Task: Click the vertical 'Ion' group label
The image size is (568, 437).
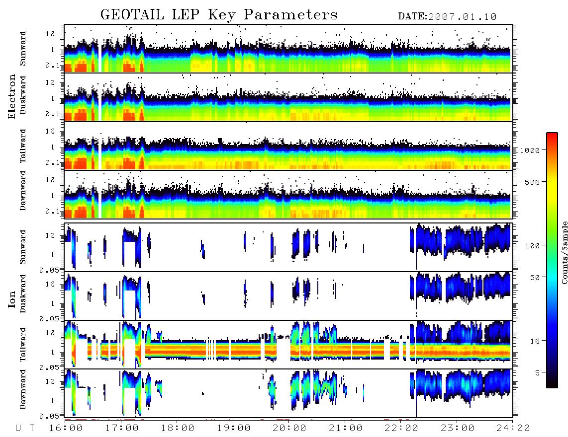Action: click(12, 299)
